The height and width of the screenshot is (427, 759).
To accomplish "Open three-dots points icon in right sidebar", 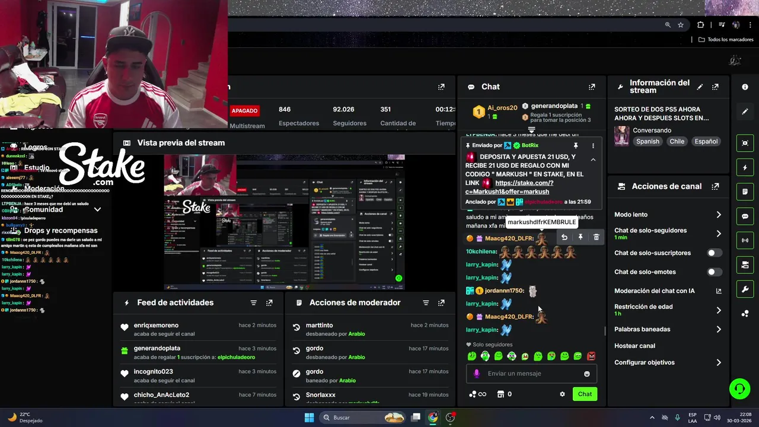I will coord(745,314).
